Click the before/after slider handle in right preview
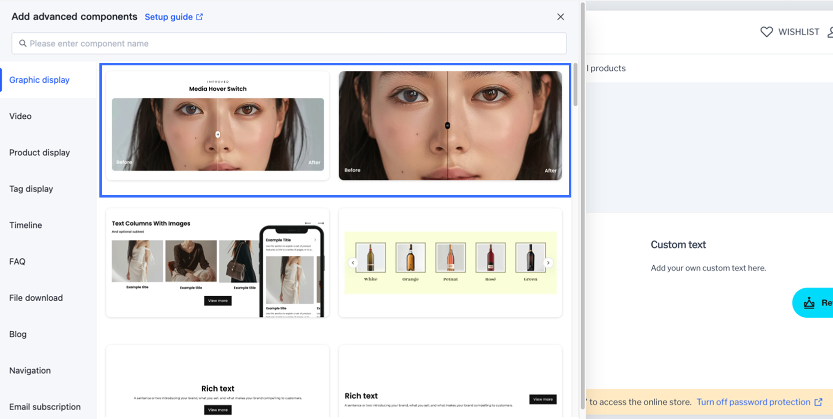This screenshot has width=833, height=419. point(447,126)
